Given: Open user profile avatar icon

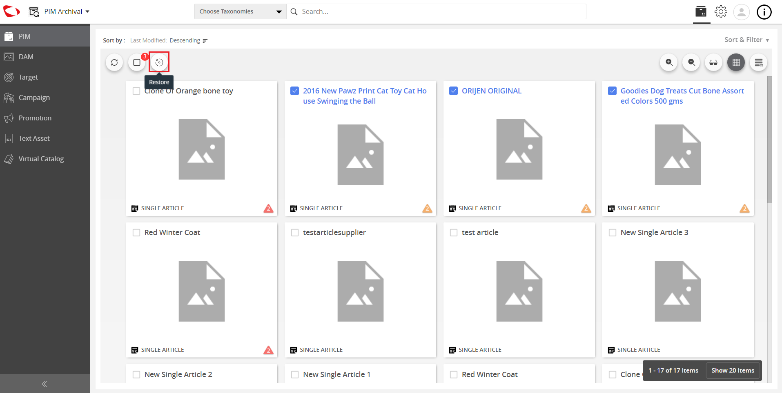Looking at the screenshot, I should tap(742, 12).
